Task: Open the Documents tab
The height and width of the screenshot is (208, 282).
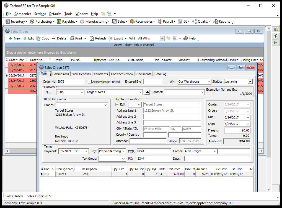Action: pyautogui.click(x=144, y=74)
